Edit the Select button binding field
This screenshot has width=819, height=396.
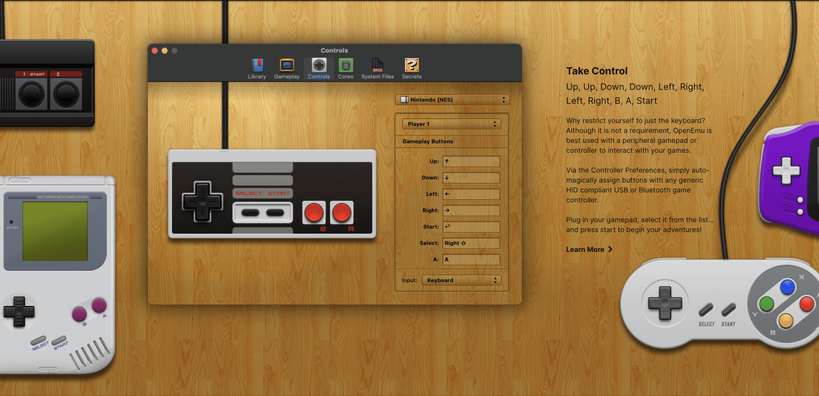[471, 243]
